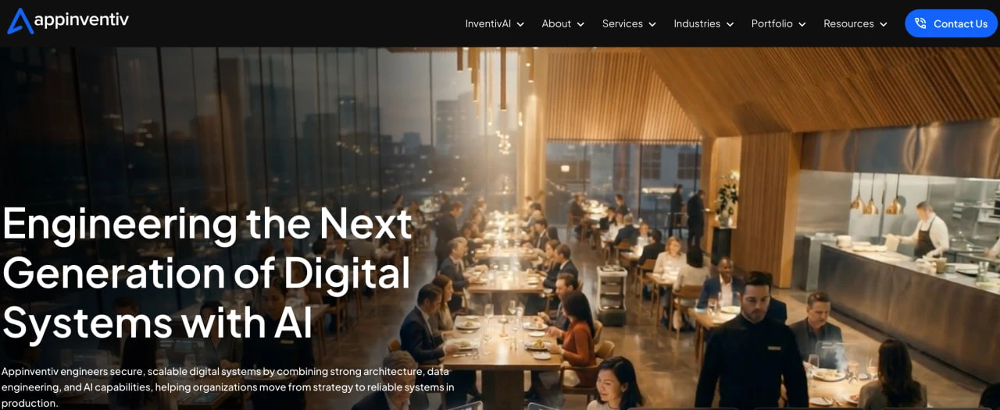
Task: Expand the Services chevron arrow
Action: [652, 24]
